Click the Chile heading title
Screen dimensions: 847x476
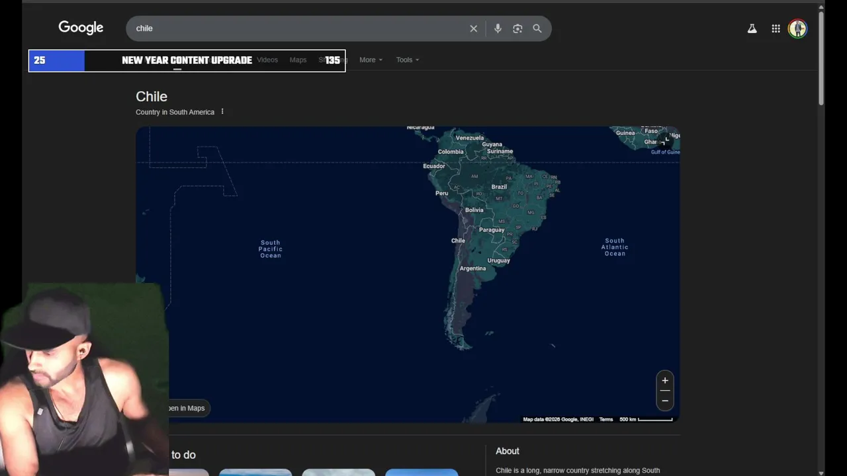point(152,97)
